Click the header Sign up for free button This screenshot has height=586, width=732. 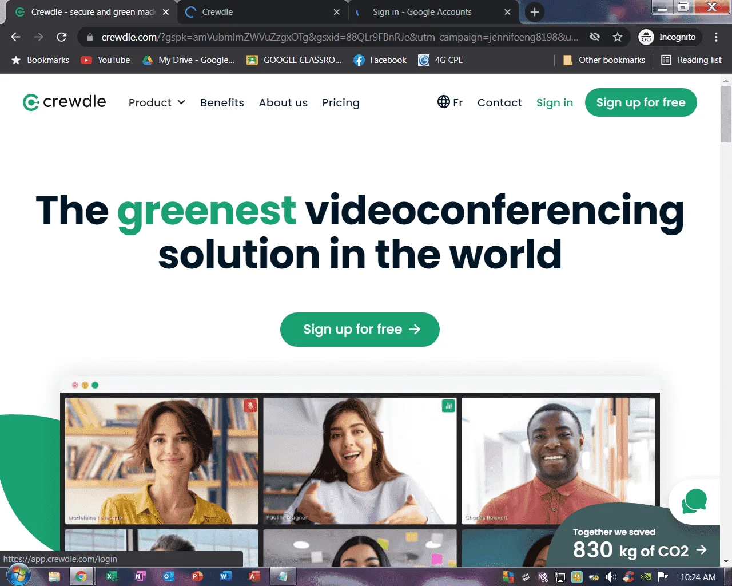click(640, 102)
